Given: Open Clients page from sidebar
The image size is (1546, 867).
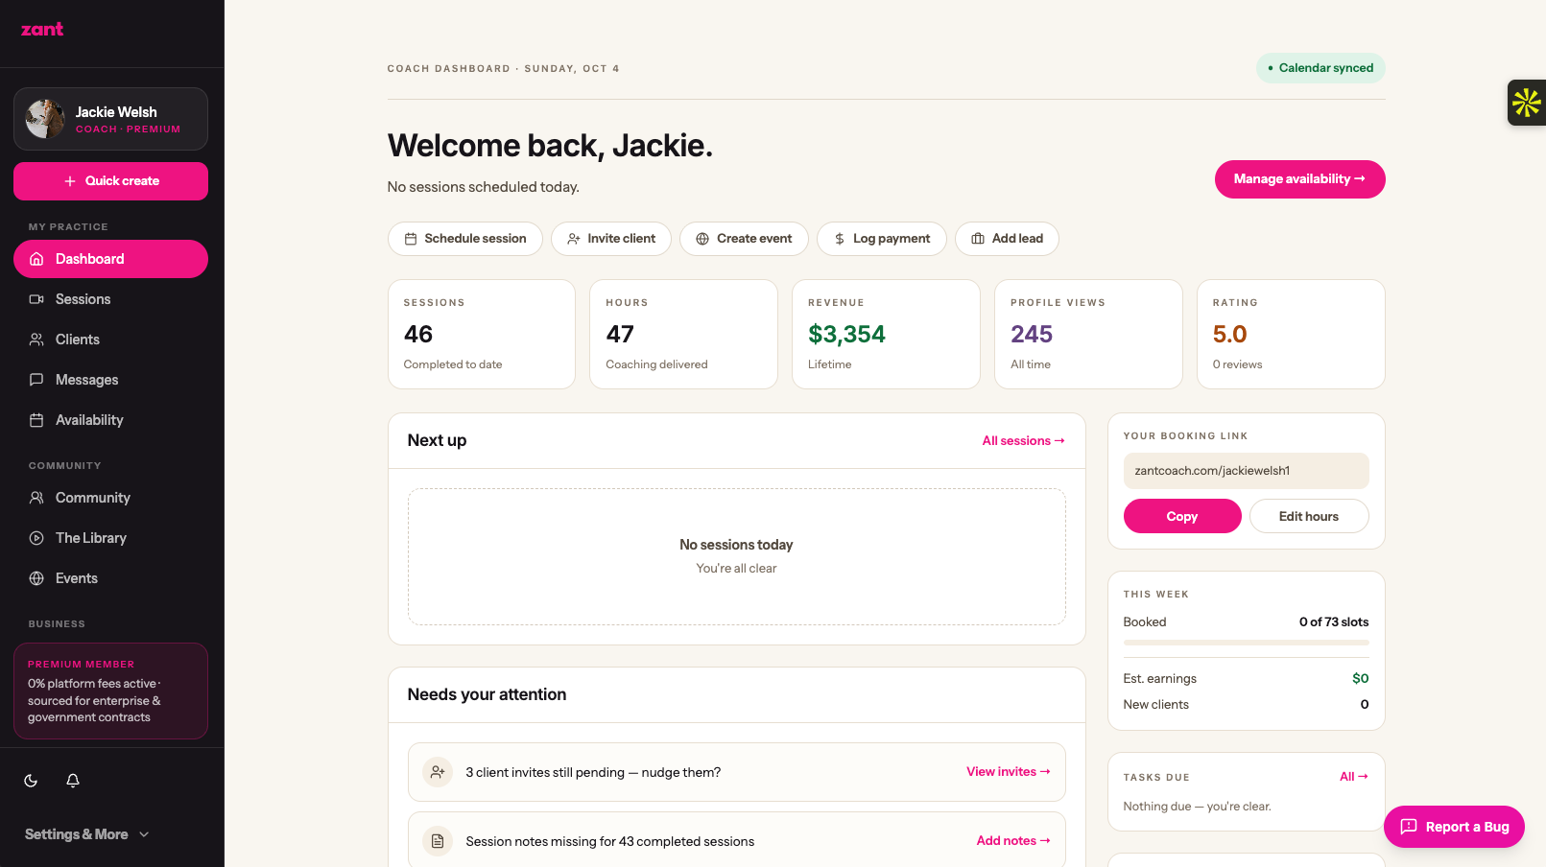Looking at the screenshot, I should [x=110, y=340].
